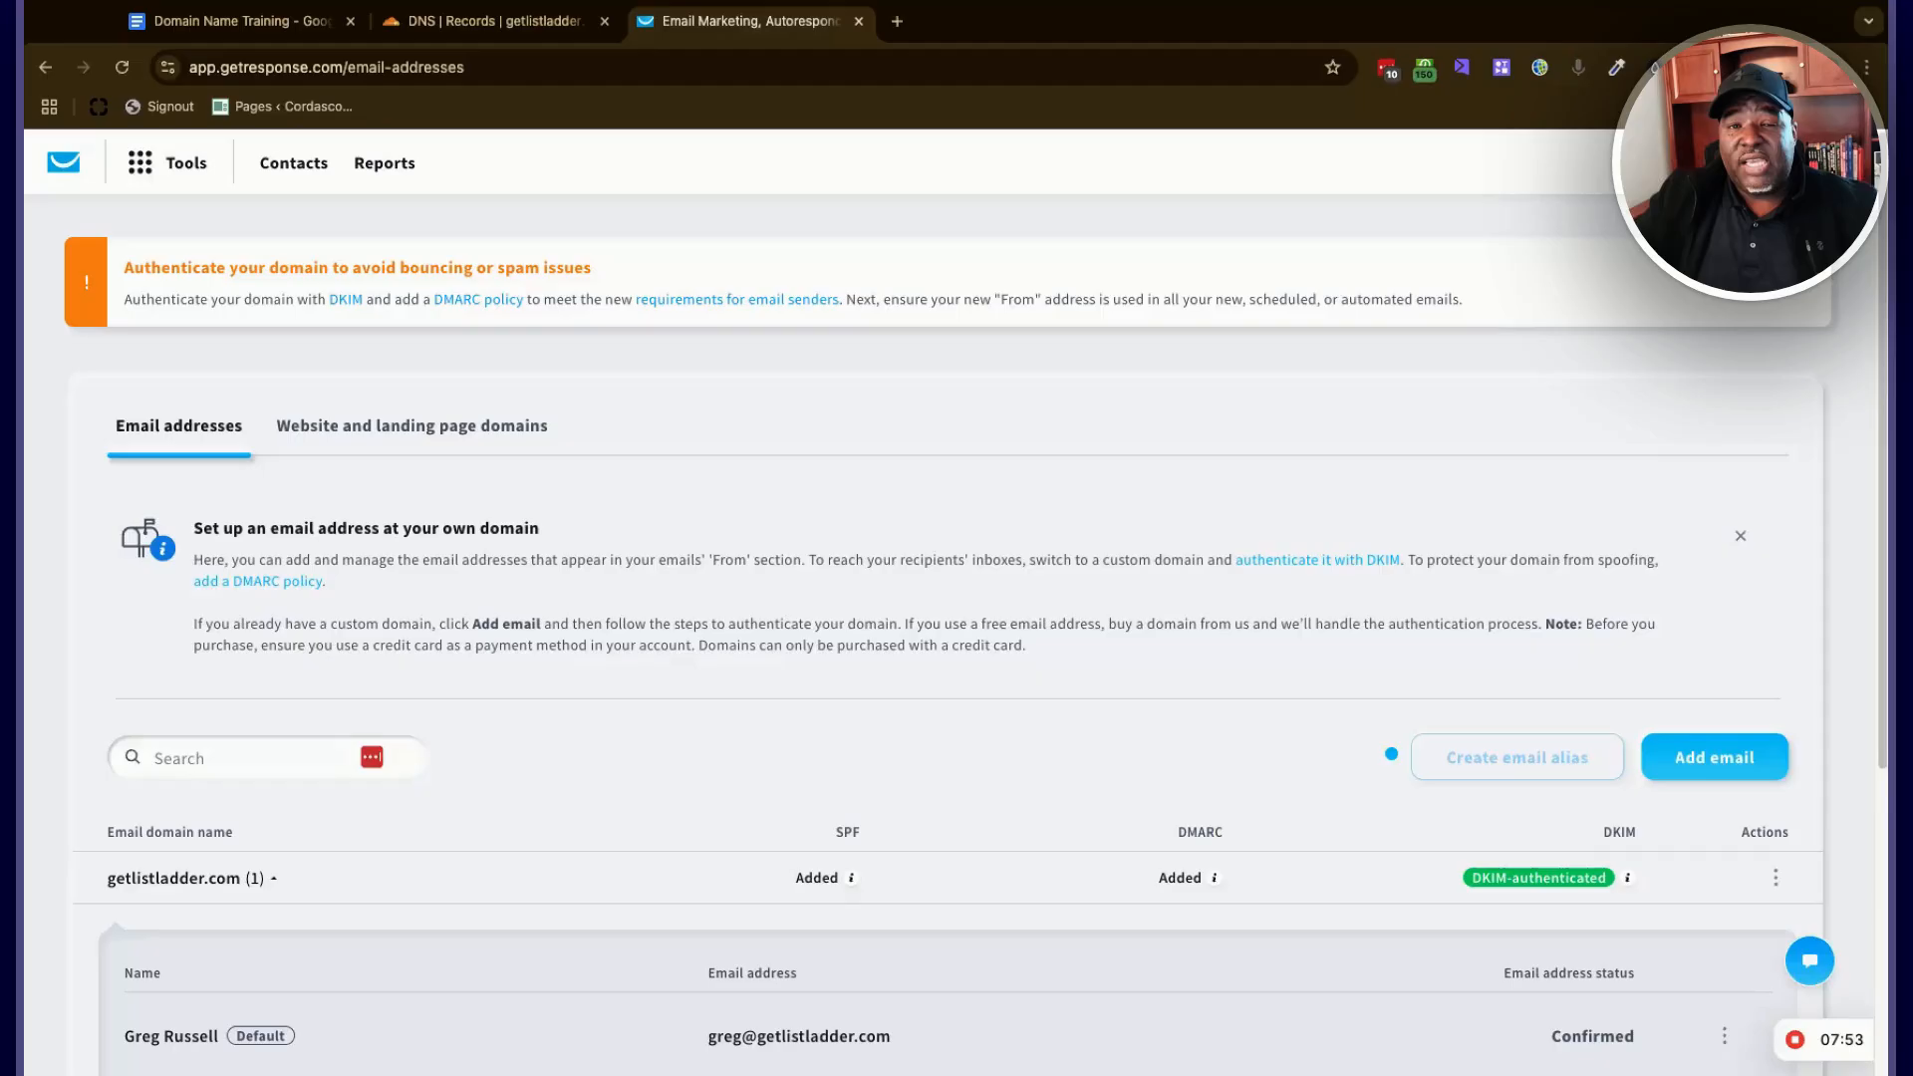Viewport: 1913px width, 1076px height.
Task: Open Website and landing page domains tab
Action: [x=411, y=425]
